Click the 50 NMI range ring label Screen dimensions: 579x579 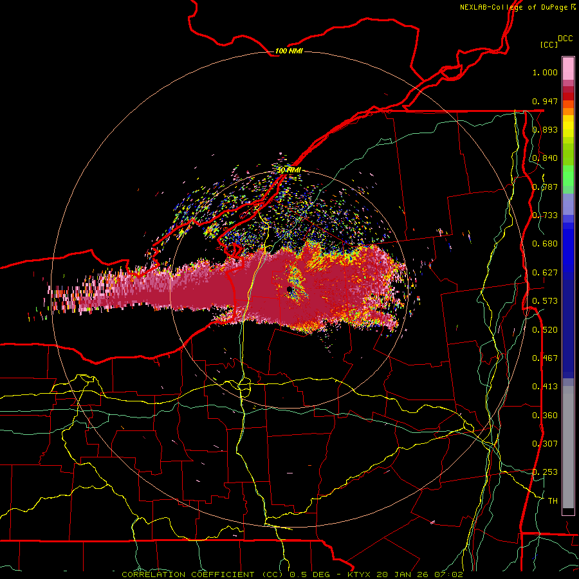pos(289,170)
